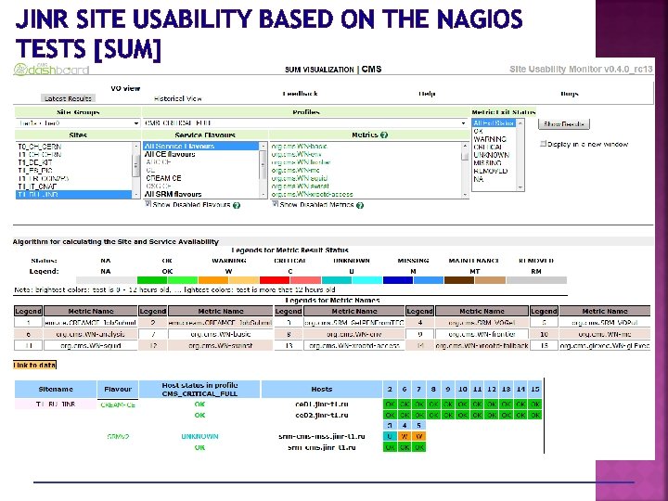Image resolution: width=668 pixels, height=501 pixels.
Task: Click the bright red CRITICAL legend swatch
Action: [275, 280]
